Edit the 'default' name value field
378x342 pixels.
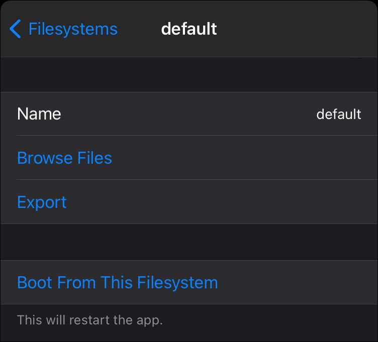click(x=338, y=114)
